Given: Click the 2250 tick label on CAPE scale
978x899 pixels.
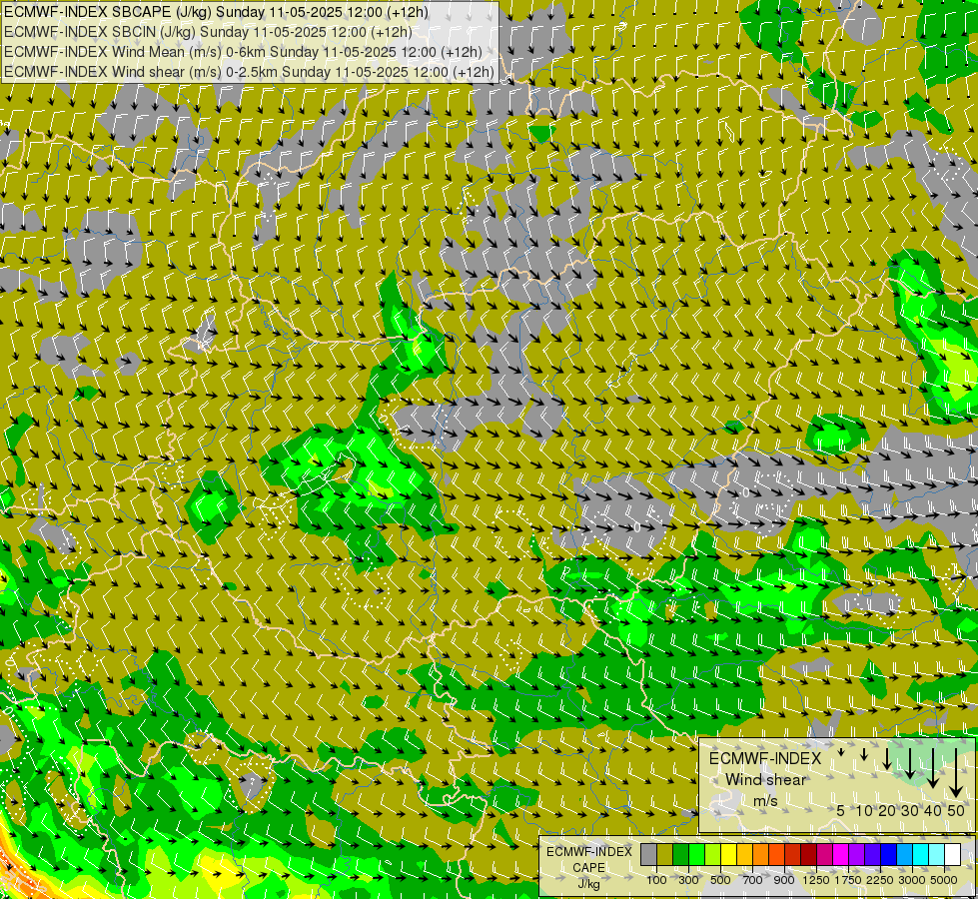Looking at the screenshot, I should click(x=880, y=880).
